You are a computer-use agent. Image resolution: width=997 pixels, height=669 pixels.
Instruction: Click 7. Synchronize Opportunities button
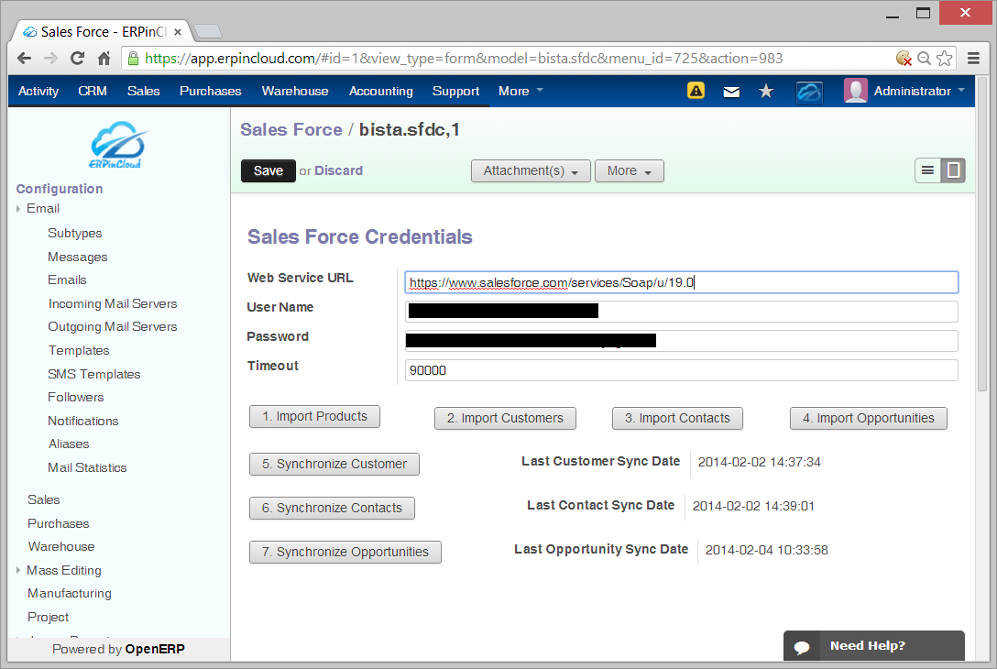[x=345, y=552]
